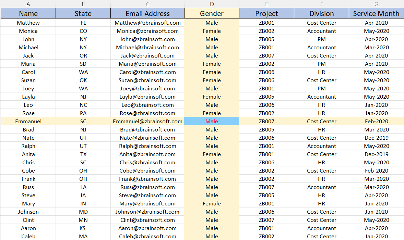Select the cell containing Monica
Viewport: 404px width, 240px height.
[x=28, y=31]
